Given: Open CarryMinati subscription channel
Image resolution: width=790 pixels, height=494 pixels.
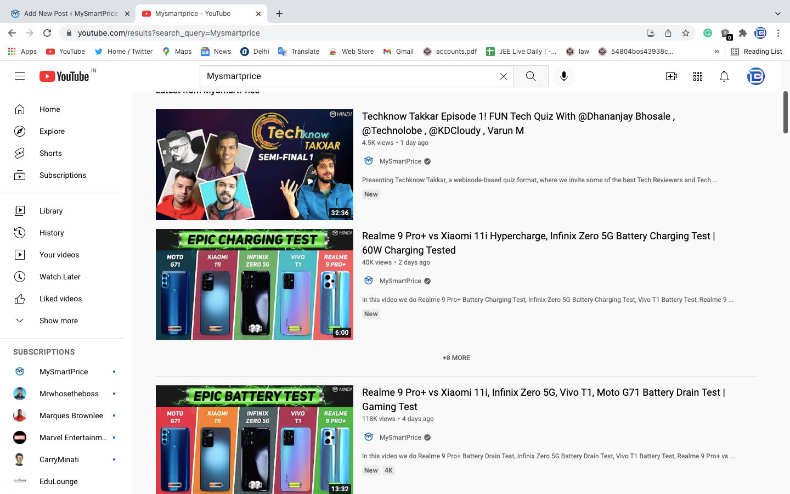Looking at the screenshot, I should 61,459.
